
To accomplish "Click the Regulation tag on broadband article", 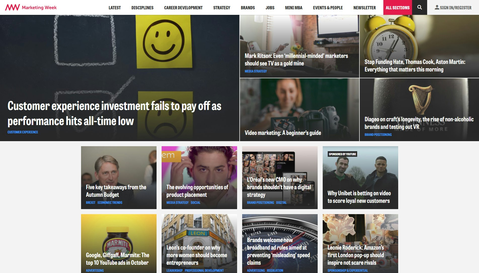I will coord(275,270).
